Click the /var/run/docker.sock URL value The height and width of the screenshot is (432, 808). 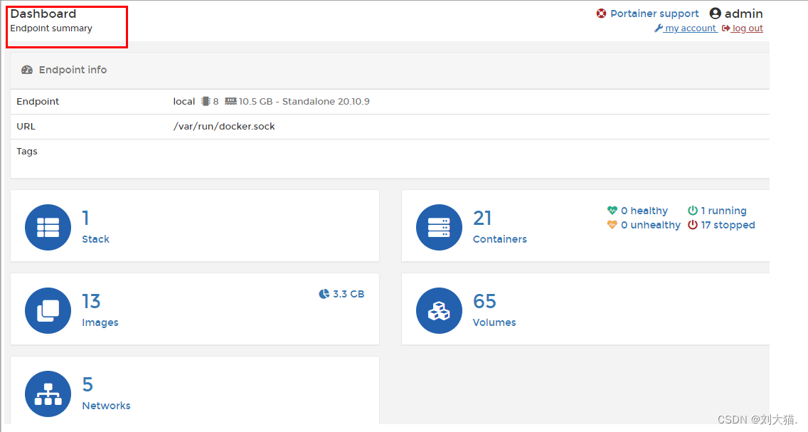(224, 126)
